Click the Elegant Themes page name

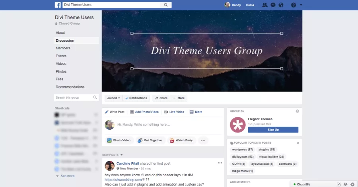[x=260, y=119]
